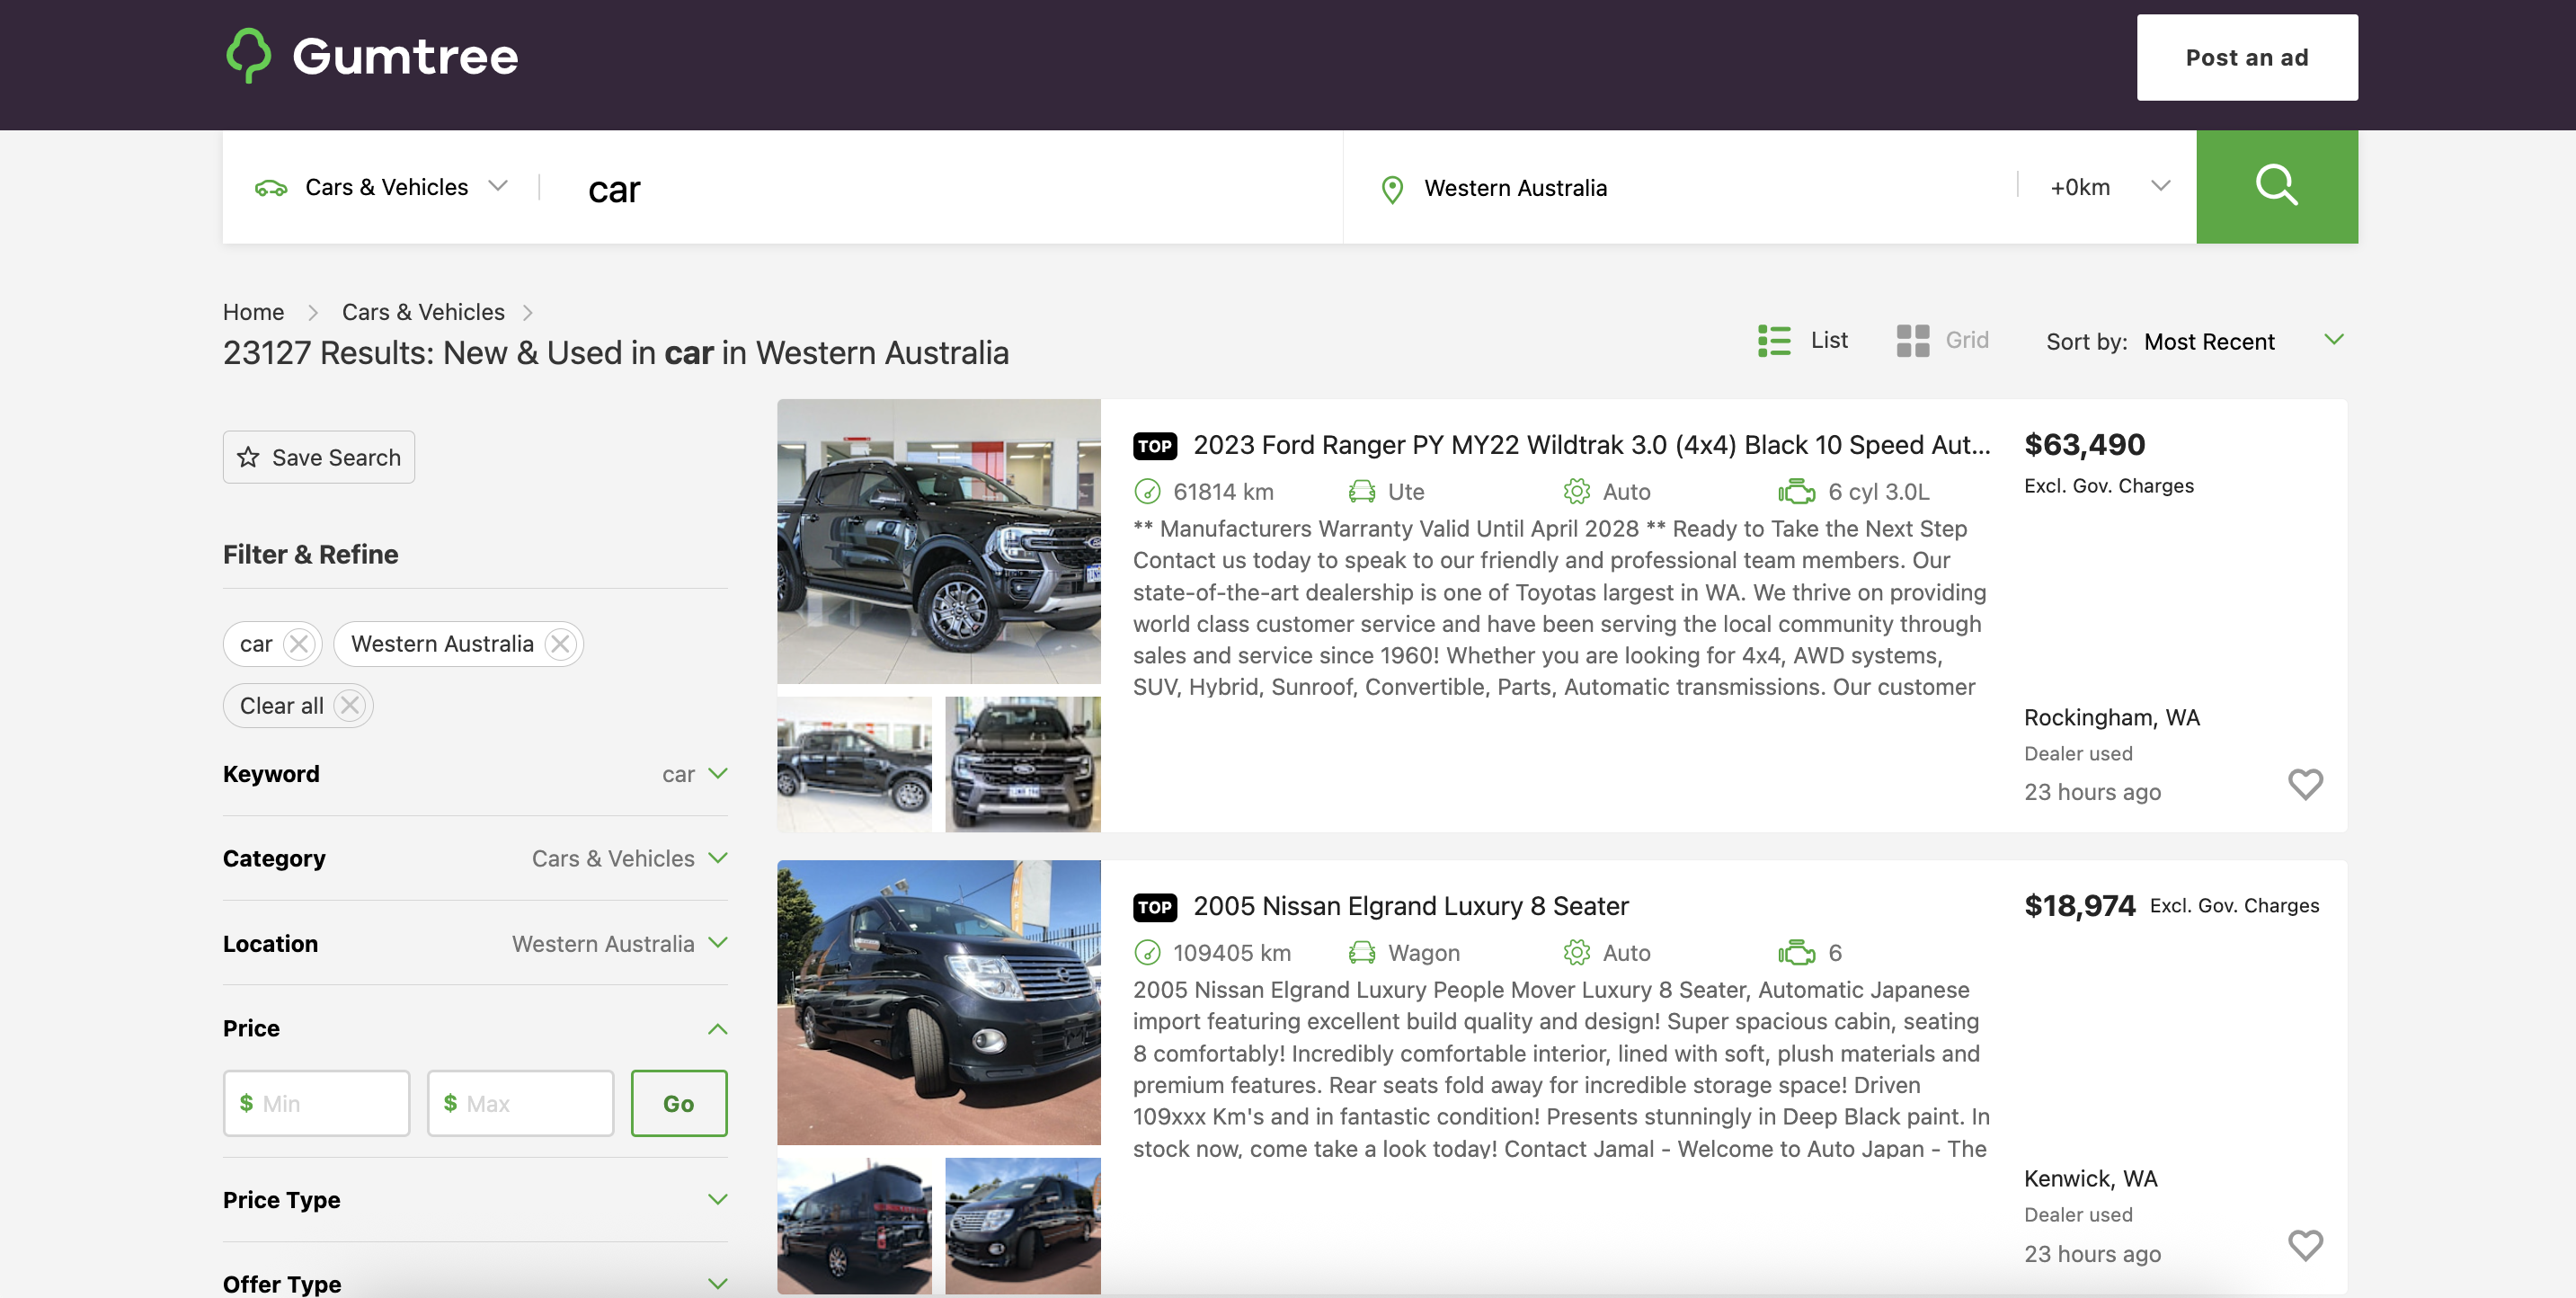Viewport: 2576px width, 1298px height.
Task: Click the Min price input field
Action: coord(317,1103)
